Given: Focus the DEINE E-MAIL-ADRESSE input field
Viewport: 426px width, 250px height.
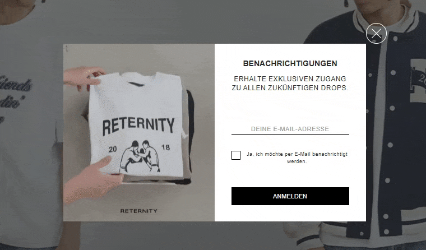Looking at the screenshot, I should 290,129.
